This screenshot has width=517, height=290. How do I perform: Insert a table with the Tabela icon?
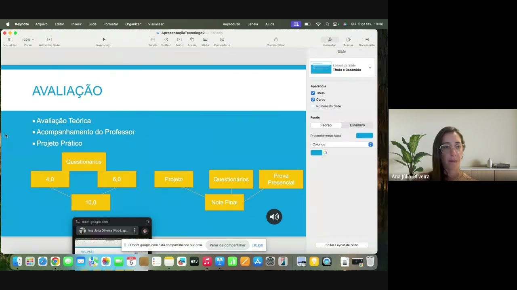click(x=153, y=39)
